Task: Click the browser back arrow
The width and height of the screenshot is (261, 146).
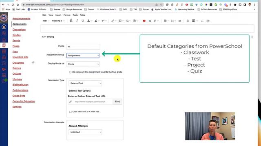Action: point(3,4)
